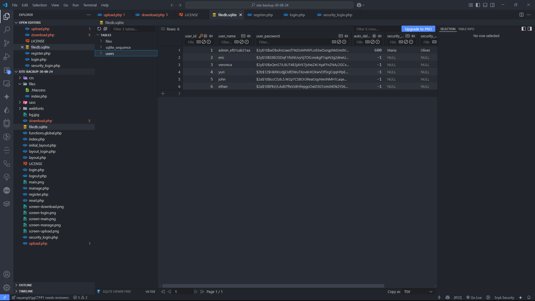Toggle the SQLite viewer right sidebar layout

click(530, 29)
